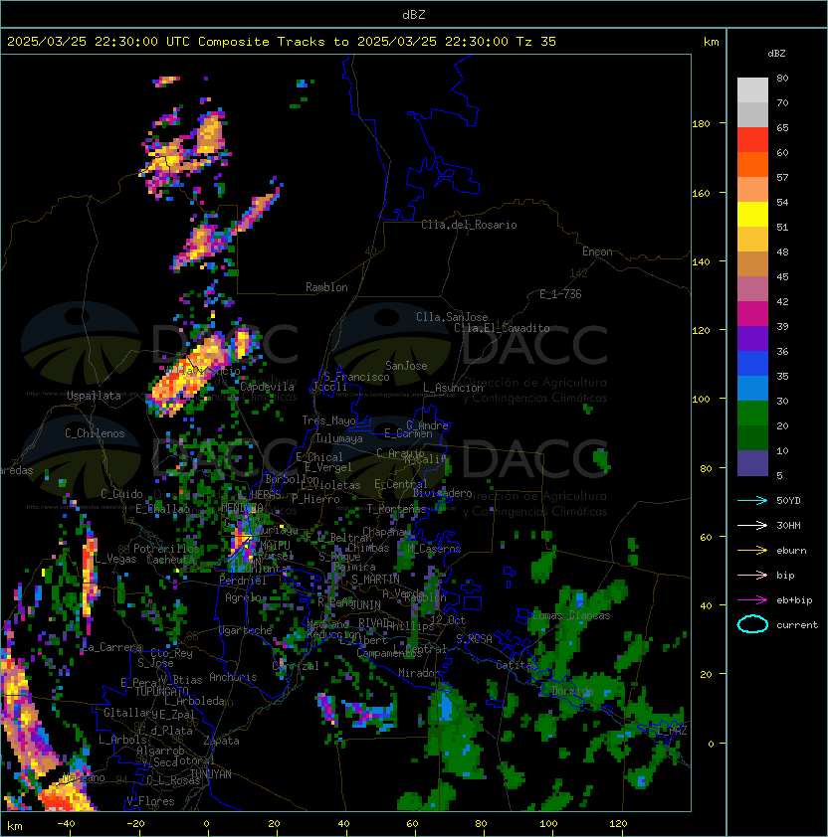This screenshot has height=837, width=828.
Task: Click the Anchoris map label
Action: (x=233, y=677)
